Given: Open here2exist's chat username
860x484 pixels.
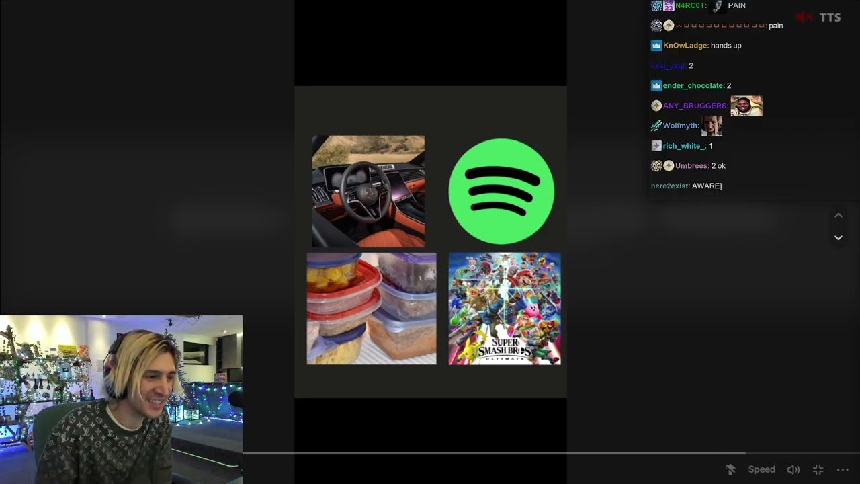Looking at the screenshot, I should click(671, 186).
